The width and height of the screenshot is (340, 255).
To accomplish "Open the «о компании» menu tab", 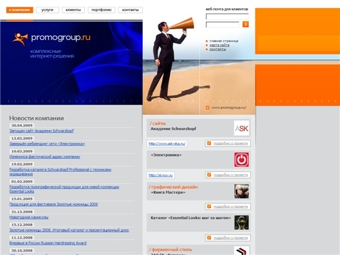I will click(x=20, y=10).
